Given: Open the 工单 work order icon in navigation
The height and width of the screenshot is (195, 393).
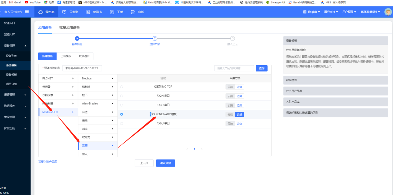Looking at the screenshot, I should 112,12.
